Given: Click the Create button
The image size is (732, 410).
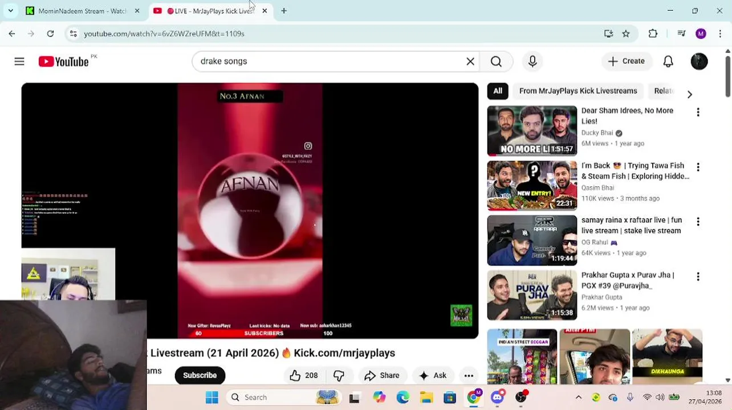Looking at the screenshot, I should coord(626,61).
